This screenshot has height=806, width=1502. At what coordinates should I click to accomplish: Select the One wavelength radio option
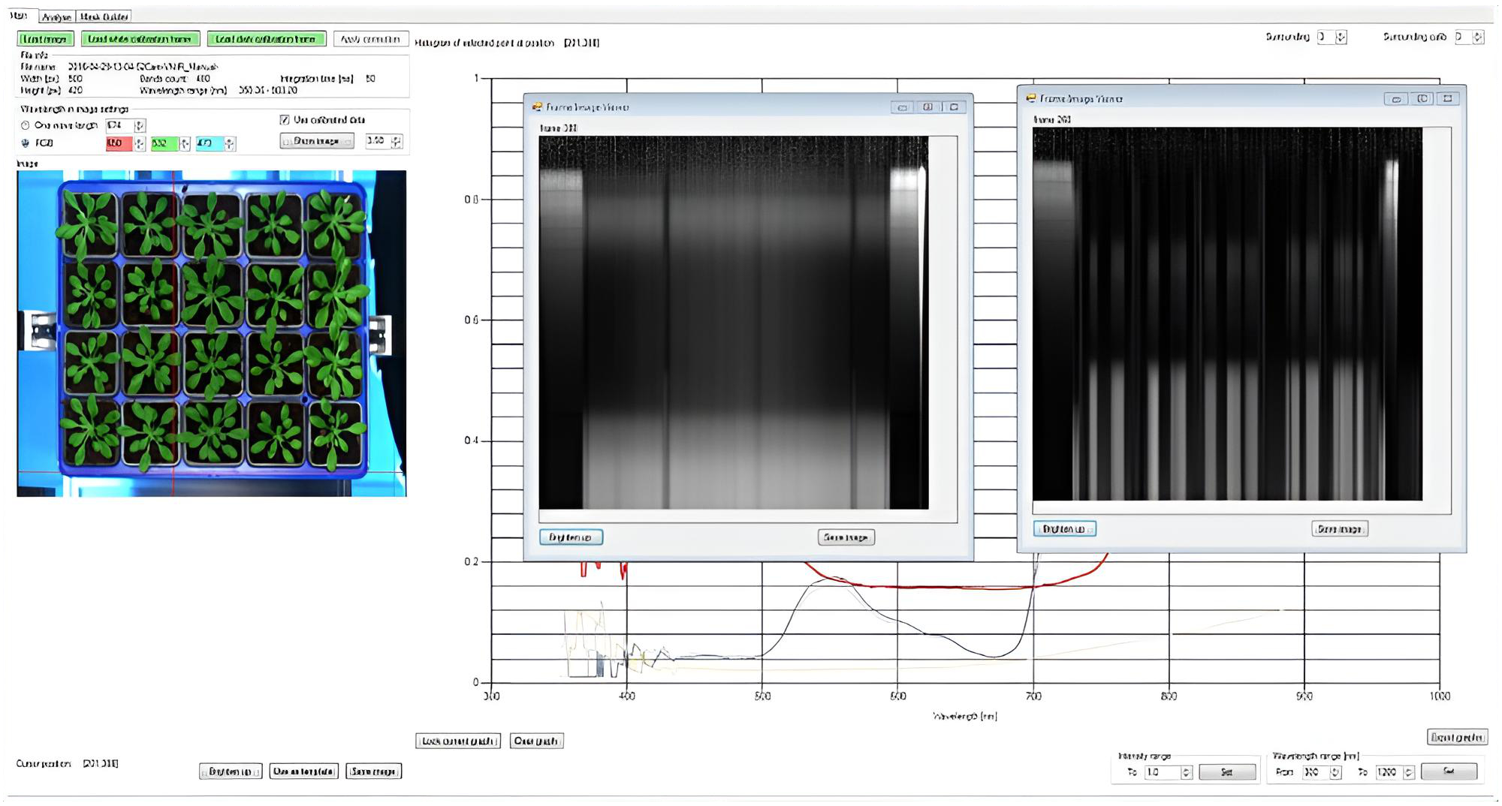tap(26, 125)
